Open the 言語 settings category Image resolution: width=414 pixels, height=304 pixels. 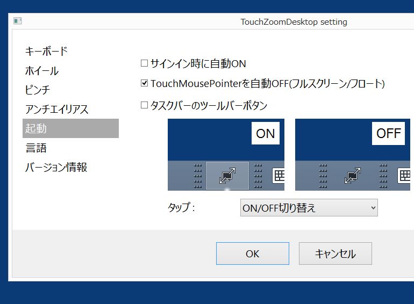pyautogui.click(x=36, y=148)
